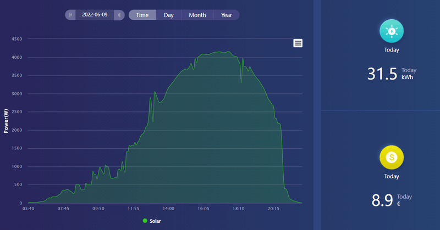The image size is (440, 230).
Task: Click the 1000 y-axis label
Action: point(17,166)
